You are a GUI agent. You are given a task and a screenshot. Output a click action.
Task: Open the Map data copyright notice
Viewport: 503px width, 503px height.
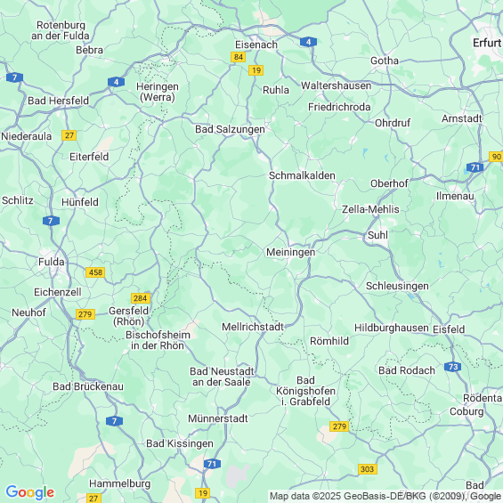click(x=385, y=496)
